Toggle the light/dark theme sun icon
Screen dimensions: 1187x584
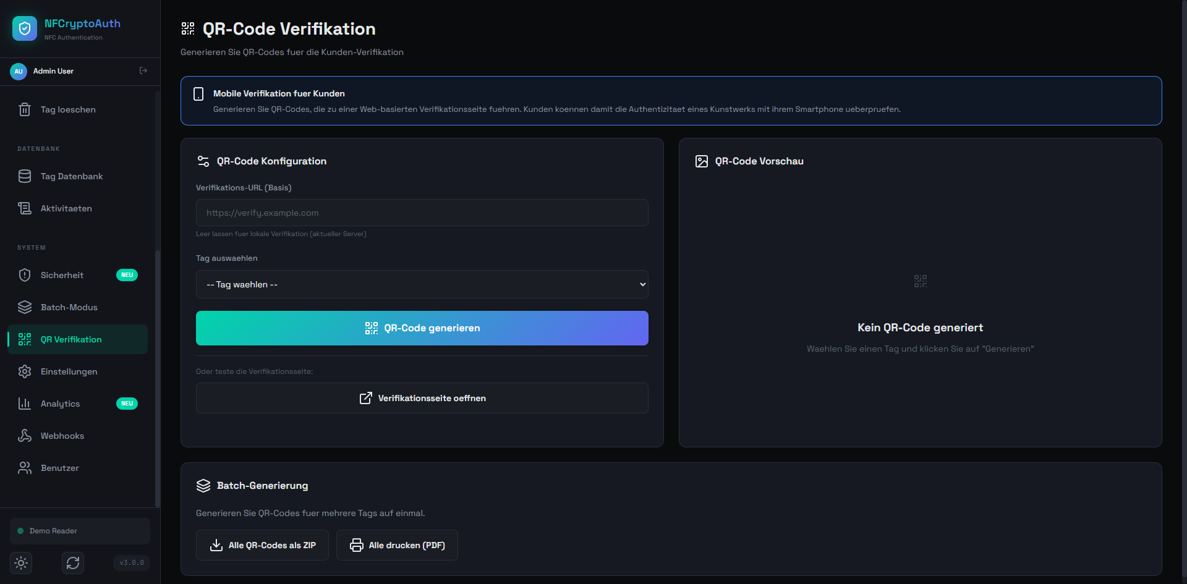[21, 563]
